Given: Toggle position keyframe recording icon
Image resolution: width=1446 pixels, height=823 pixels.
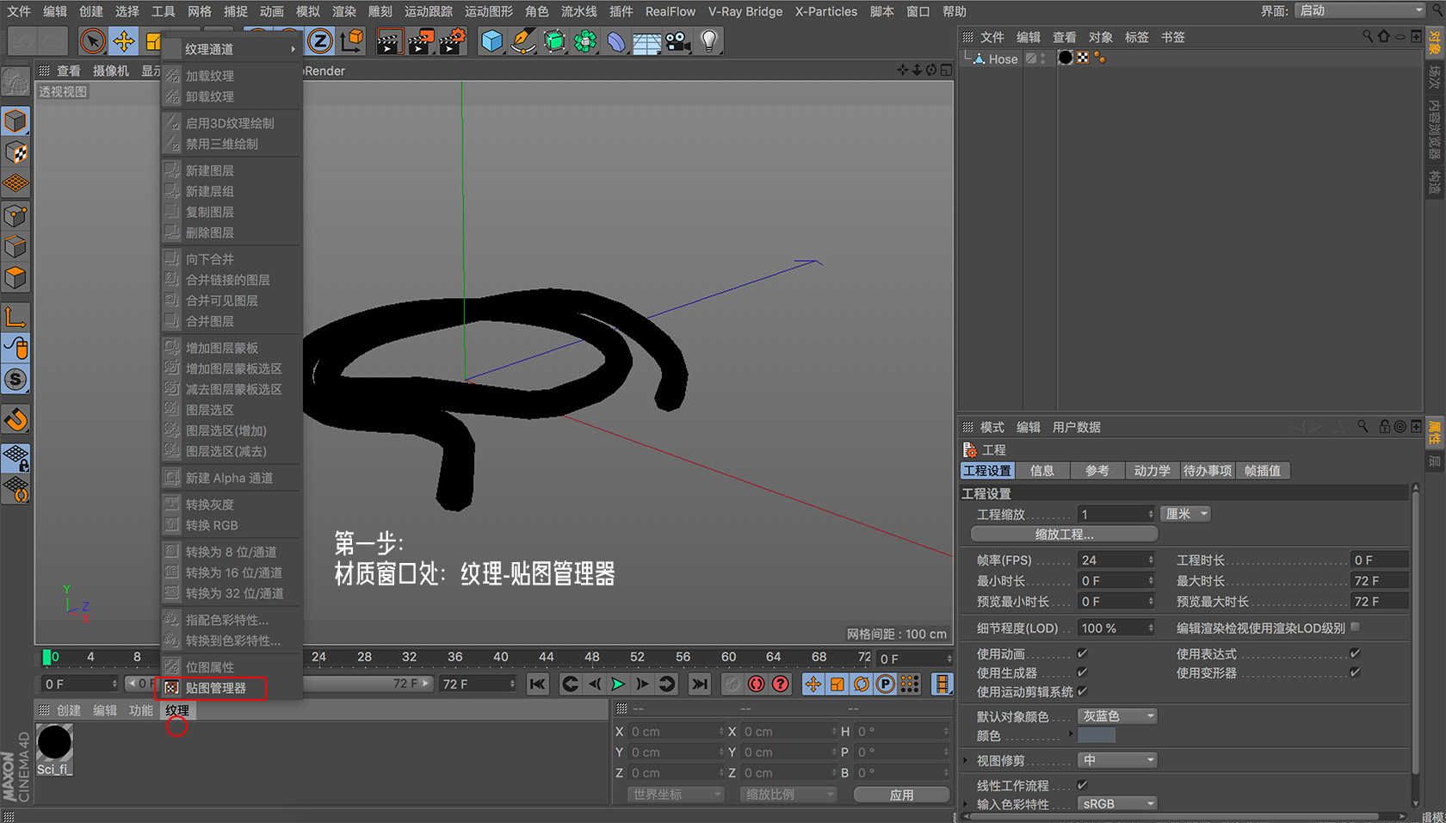Looking at the screenshot, I should (x=813, y=684).
